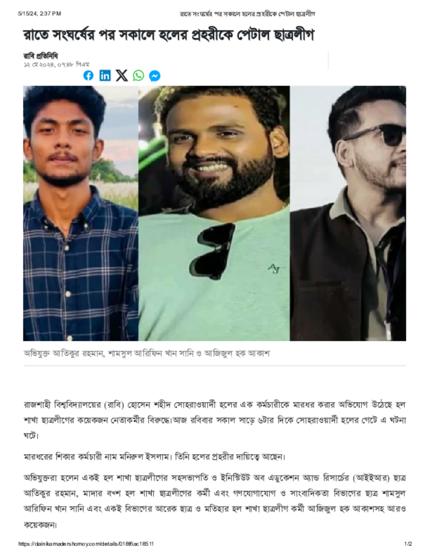Open the photo of man wearing sunglasses

click(x=348, y=213)
